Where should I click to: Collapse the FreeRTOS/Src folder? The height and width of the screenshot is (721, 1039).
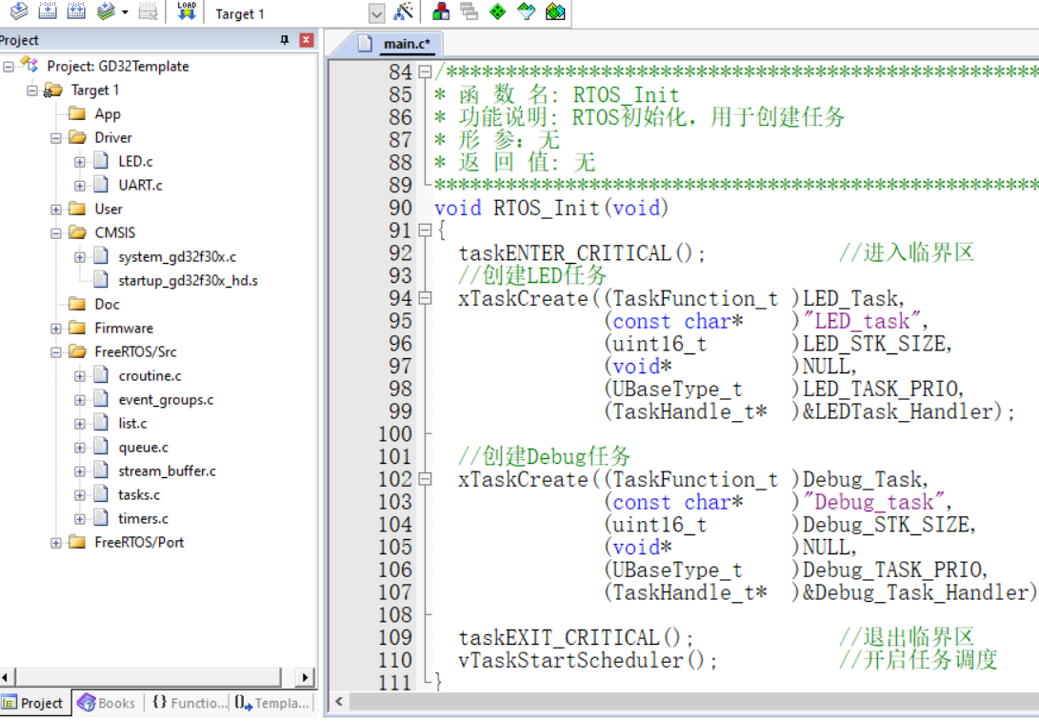pyautogui.click(x=55, y=351)
